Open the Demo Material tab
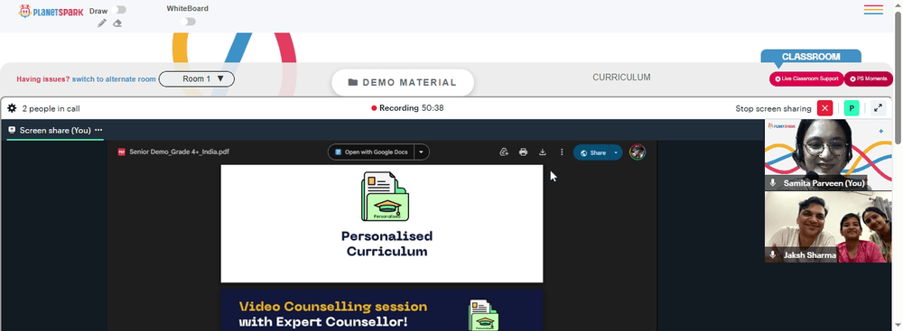This screenshot has width=903, height=331. pyautogui.click(x=403, y=82)
